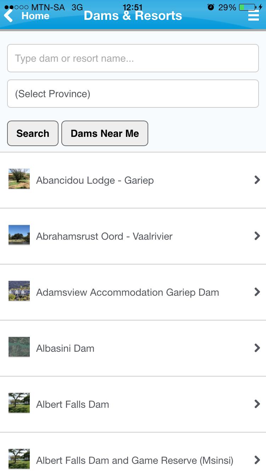The width and height of the screenshot is (266, 473).
Task: Open Albert Falls Dam and Game Reserve entry
Action: pos(135,461)
